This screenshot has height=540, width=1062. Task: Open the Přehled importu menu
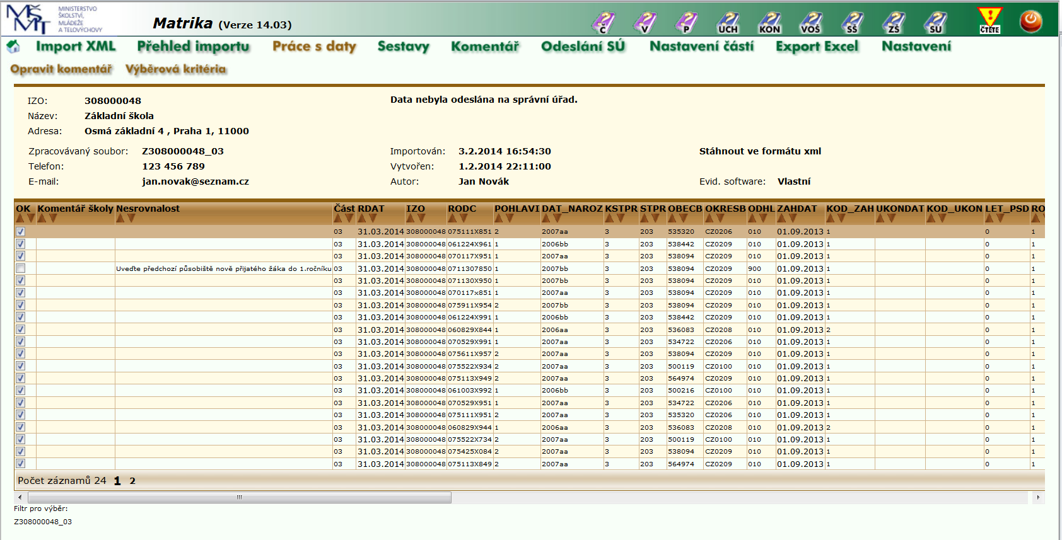click(x=193, y=46)
